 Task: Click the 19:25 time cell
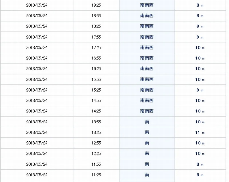(x=96, y=5)
